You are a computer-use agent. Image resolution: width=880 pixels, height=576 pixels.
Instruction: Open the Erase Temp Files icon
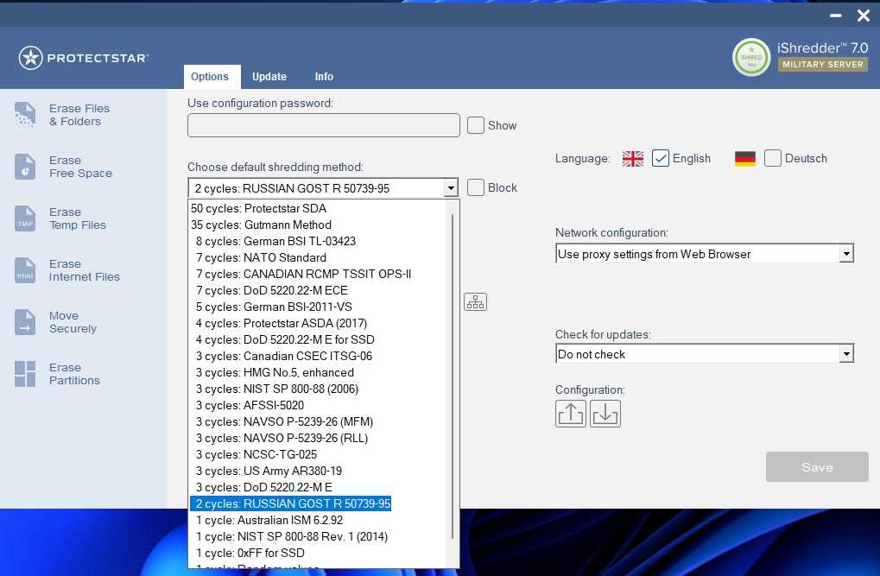pyautogui.click(x=25, y=218)
